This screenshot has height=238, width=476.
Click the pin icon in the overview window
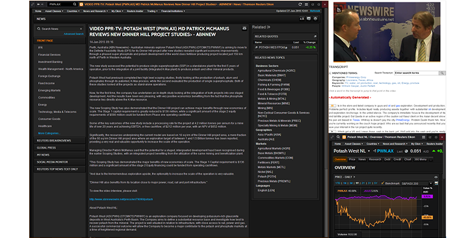332,137
